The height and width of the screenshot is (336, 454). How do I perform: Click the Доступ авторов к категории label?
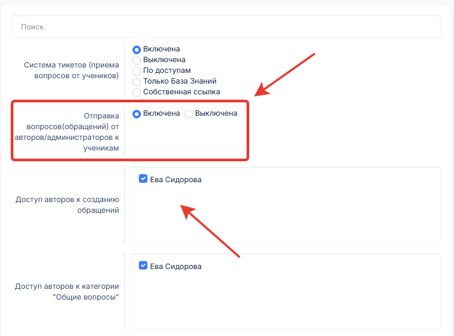(x=67, y=292)
